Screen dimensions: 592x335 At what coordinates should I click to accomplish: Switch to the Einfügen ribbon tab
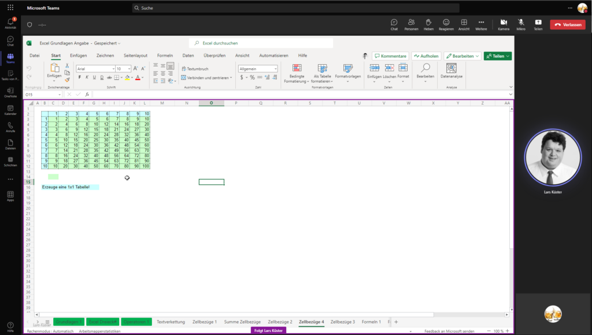point(78,55)
